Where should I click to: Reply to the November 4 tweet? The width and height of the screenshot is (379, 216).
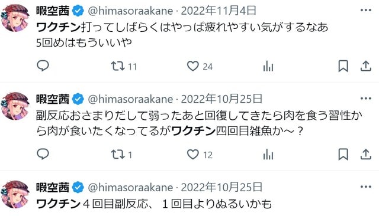(x=43, y=66)
